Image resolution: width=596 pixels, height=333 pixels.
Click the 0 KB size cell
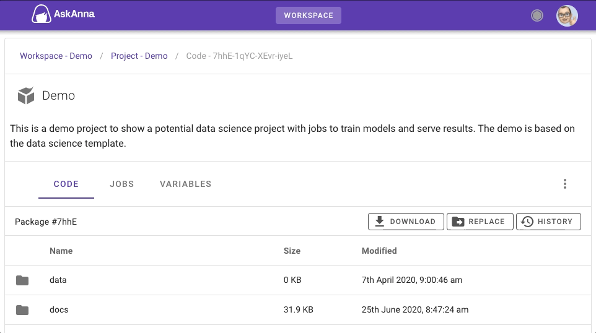[292, 280]
